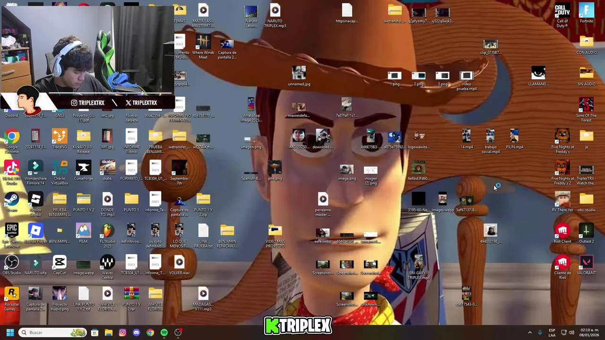Select the CapCut desktop icon
This screenshot has width=605, height=340.
click(x=60, y=265)
